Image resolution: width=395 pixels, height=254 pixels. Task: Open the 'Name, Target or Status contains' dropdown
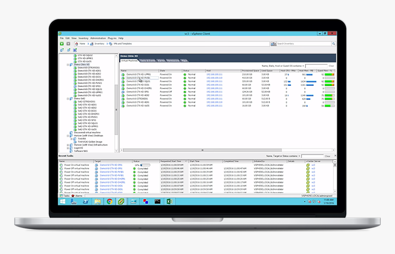click(x=299, y=156)
